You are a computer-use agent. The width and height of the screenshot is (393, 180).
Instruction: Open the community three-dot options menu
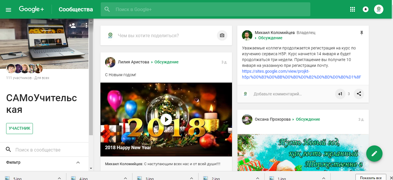point(86,25)
